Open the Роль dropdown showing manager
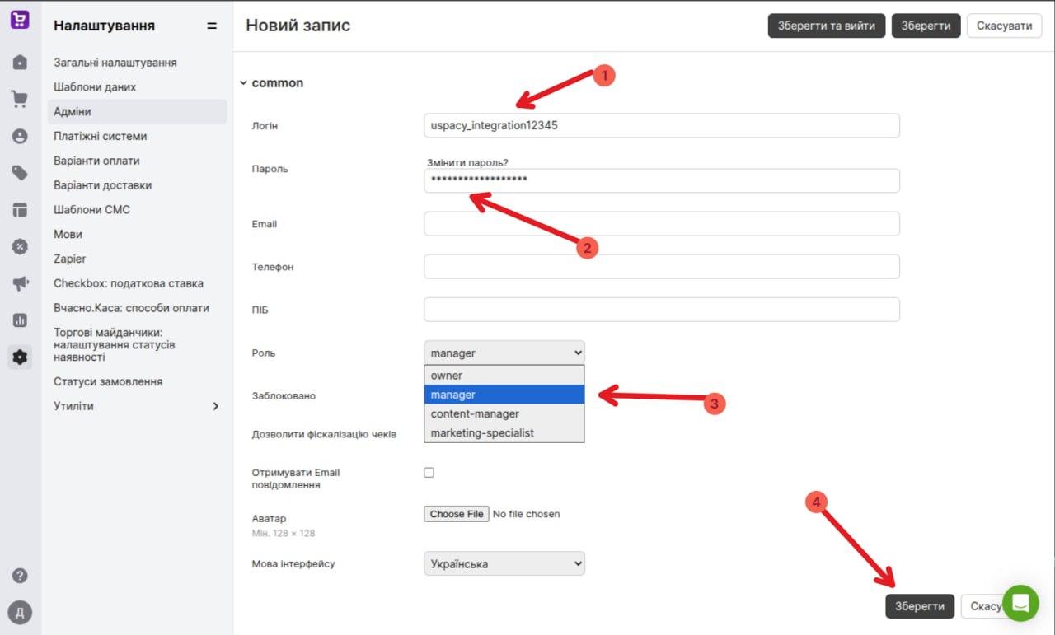Screen dimensions: 1055x635 click(x=504, y=353)
